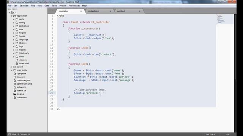Expand the language folder arrow

point(14,40)
